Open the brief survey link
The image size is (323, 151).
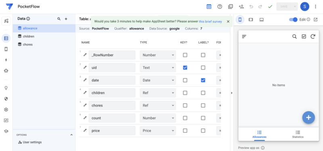coord(210,21)
